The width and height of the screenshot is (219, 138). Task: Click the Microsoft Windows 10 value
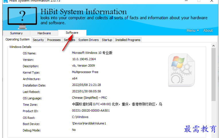click(92, 53)
